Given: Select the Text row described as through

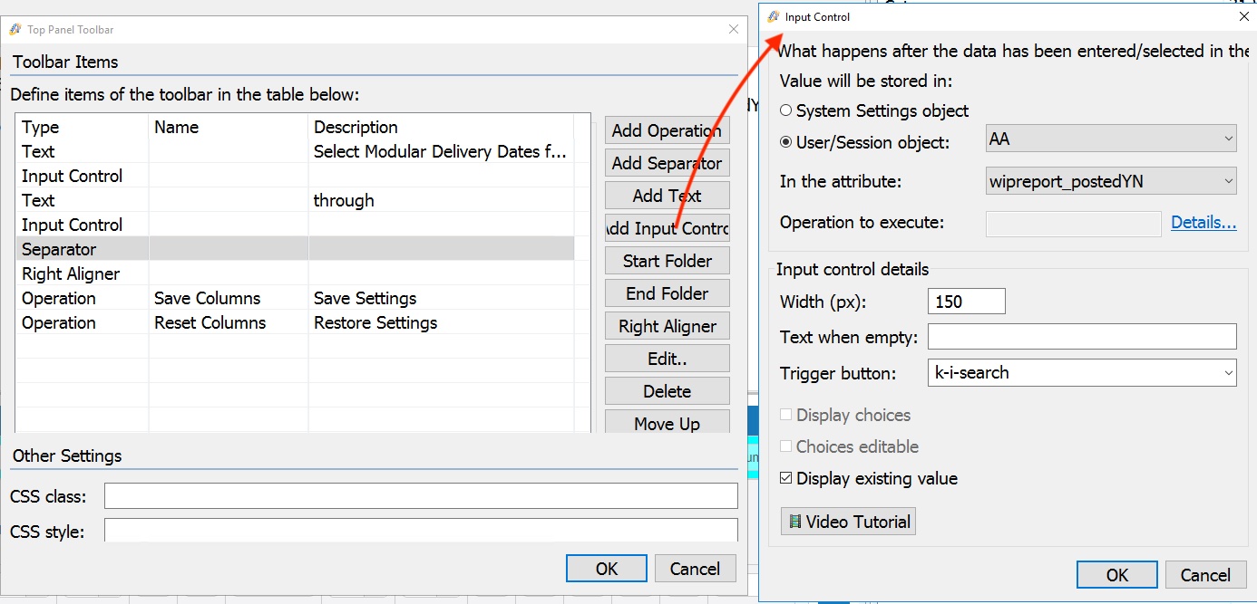Looking at the screenshot, I should (x=295, y=200).
